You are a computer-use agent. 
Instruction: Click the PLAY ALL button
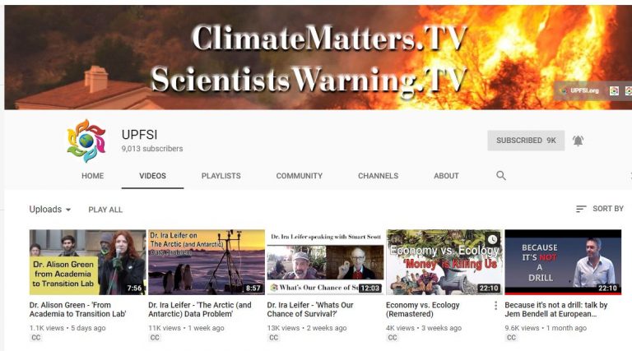[x=105, y=210]
